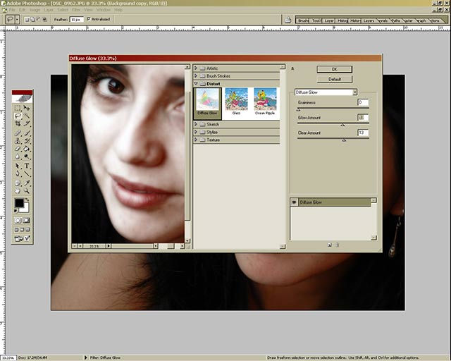Switch to full screen mode with menu bar
The height and width of the screenshot is (361, 451).
point(22,230)
